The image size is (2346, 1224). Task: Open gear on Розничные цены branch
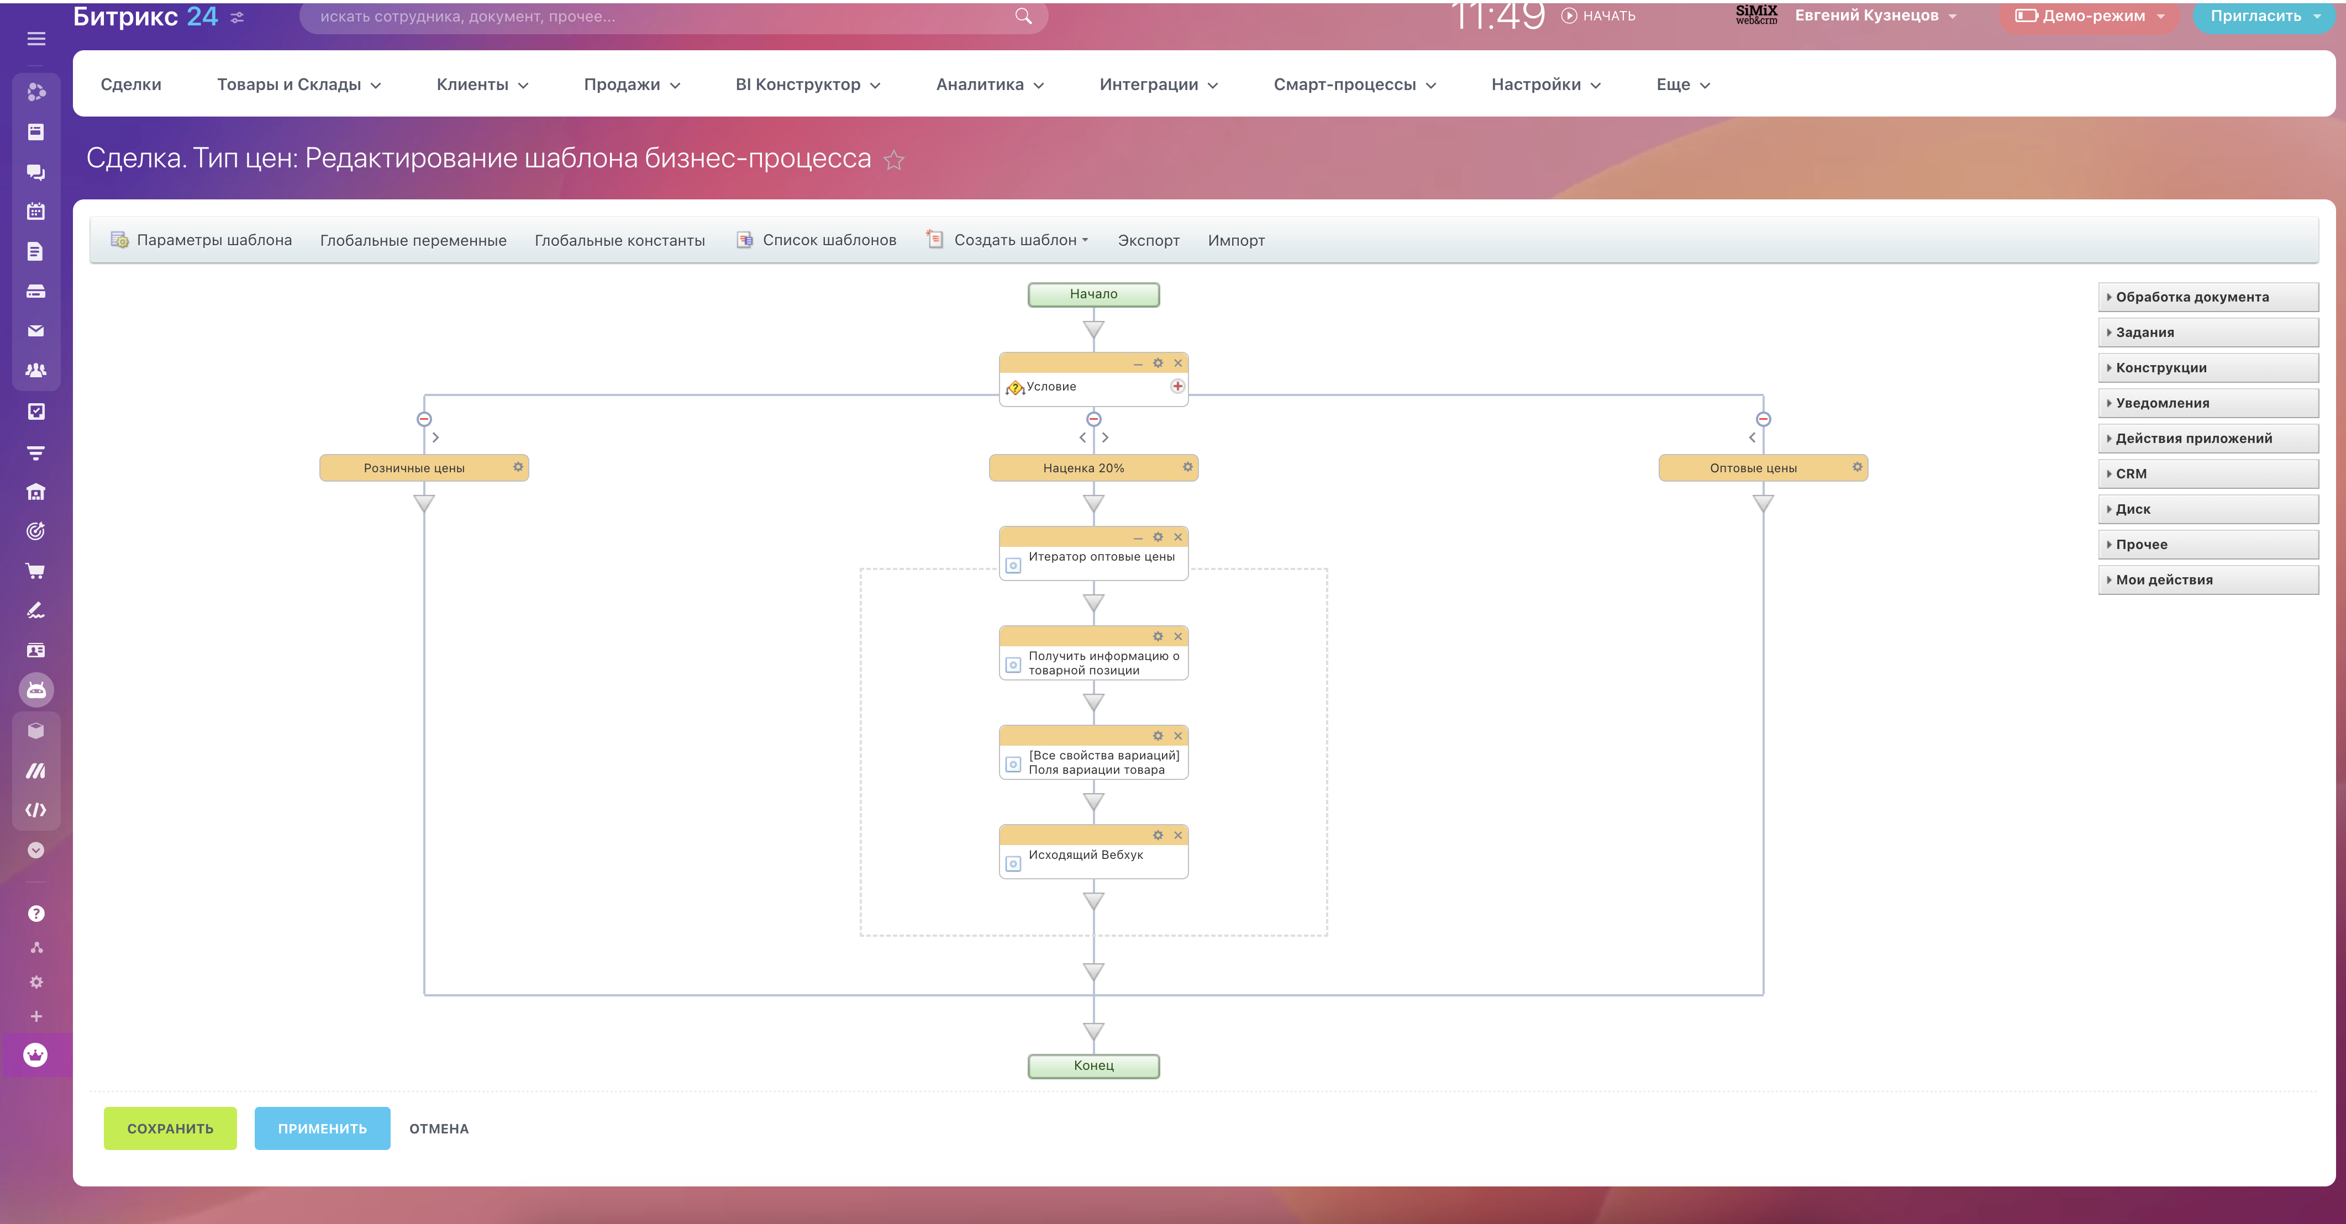tap(518, 467)
